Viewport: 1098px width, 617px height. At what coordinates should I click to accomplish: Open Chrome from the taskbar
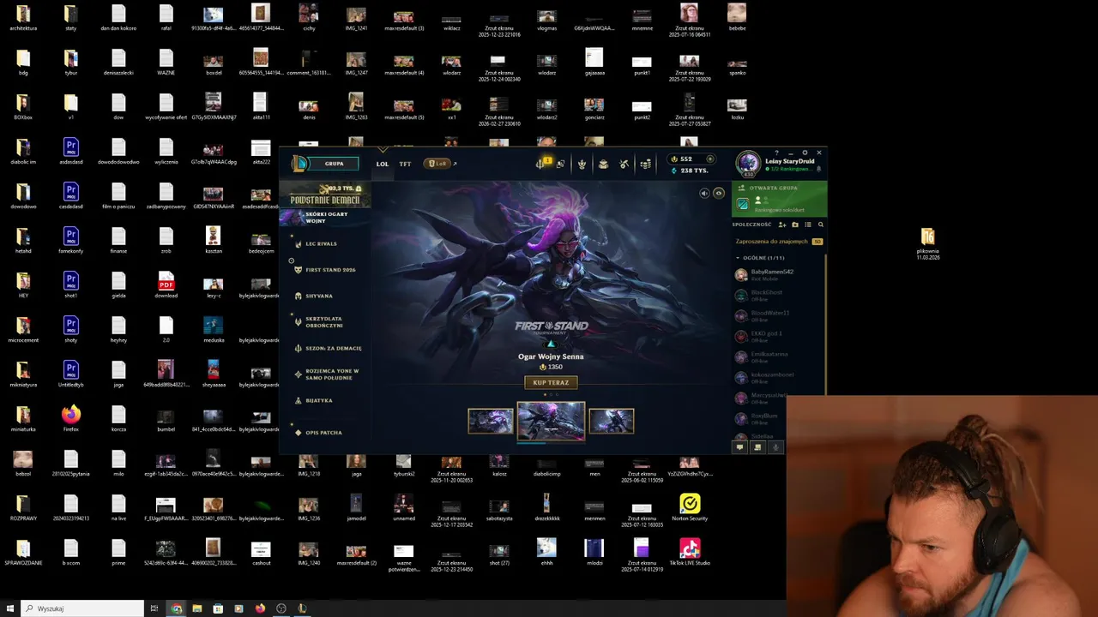click(176, 608)
